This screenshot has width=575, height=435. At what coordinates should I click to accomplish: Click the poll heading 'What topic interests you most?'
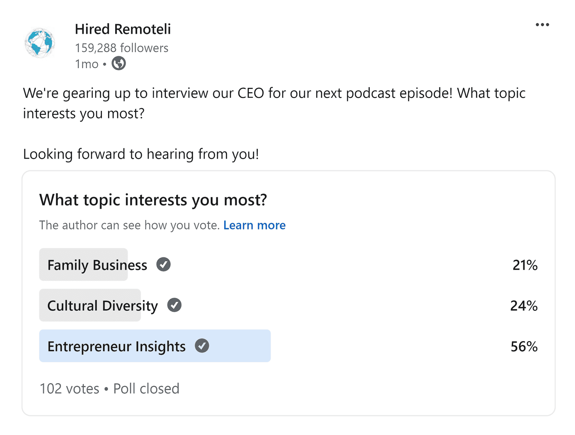pyautogui.click(x=153, y=200)
